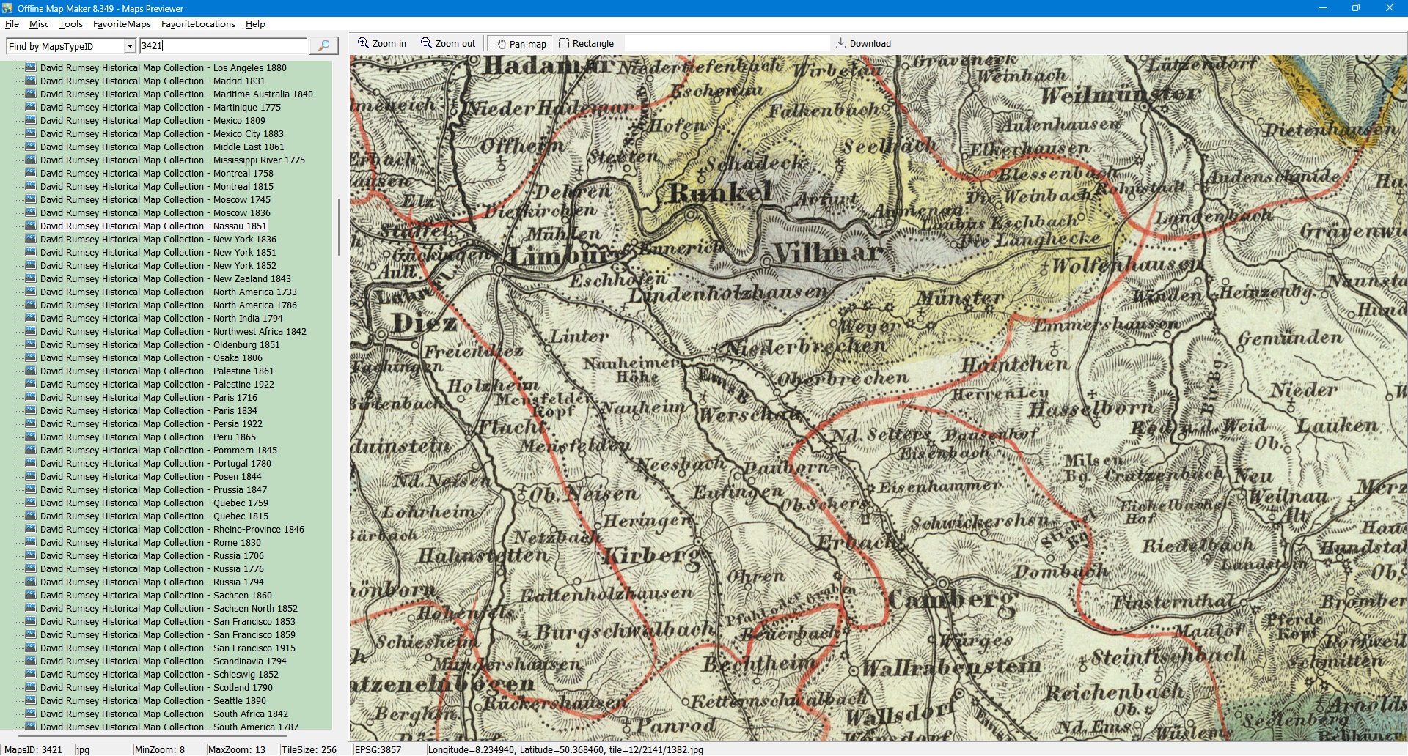
Task: Open the Tools menu
Action: point(70,24)
